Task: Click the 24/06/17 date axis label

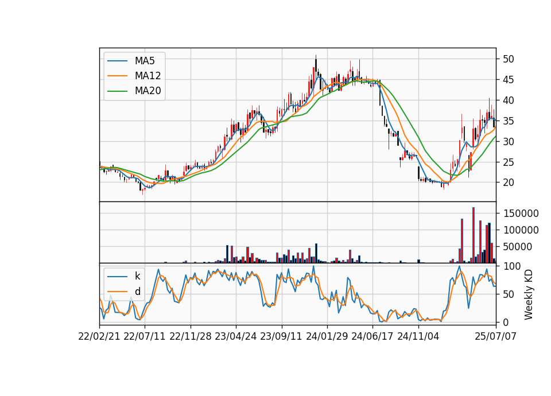Action: (372, 336)
